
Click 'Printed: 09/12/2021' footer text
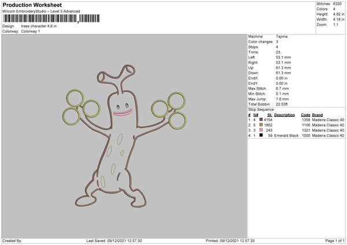pos(230,241)
